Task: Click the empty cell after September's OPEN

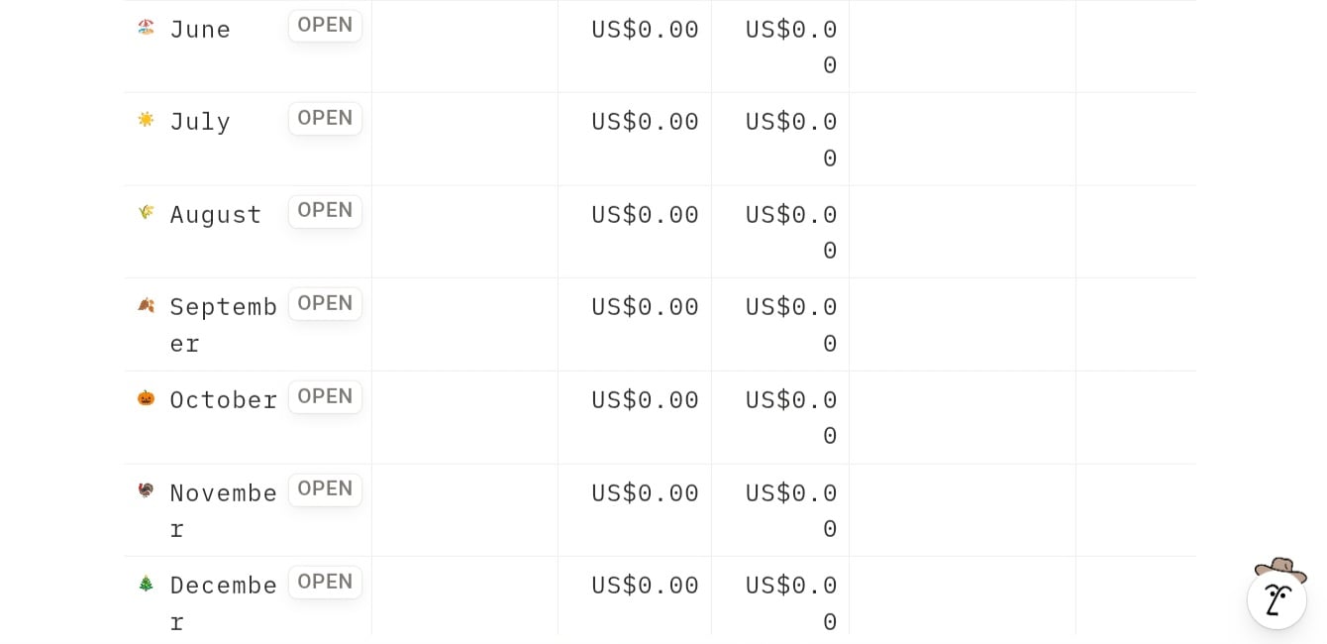Action: [464, 324]
